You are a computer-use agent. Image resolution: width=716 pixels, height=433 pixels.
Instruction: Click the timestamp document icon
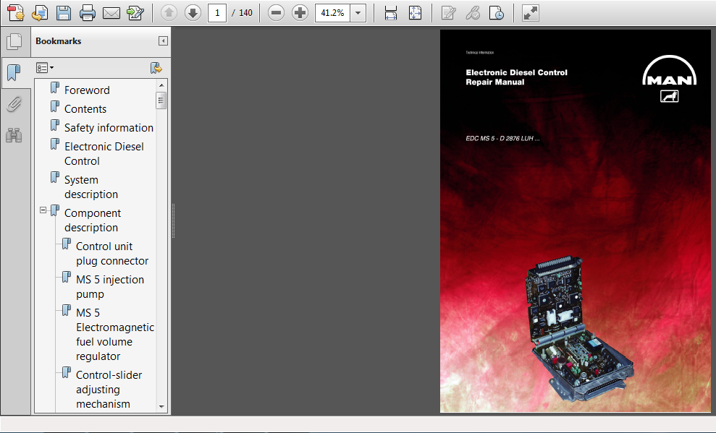click(x=497, y=13)
